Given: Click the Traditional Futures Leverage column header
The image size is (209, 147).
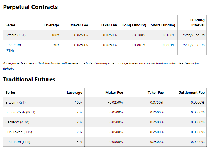Looking at the screenshot, I should point(74,92).
